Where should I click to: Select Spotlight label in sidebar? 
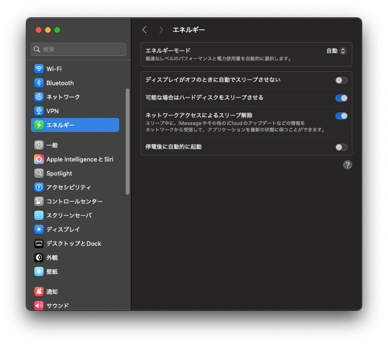(x=59, y=173)
